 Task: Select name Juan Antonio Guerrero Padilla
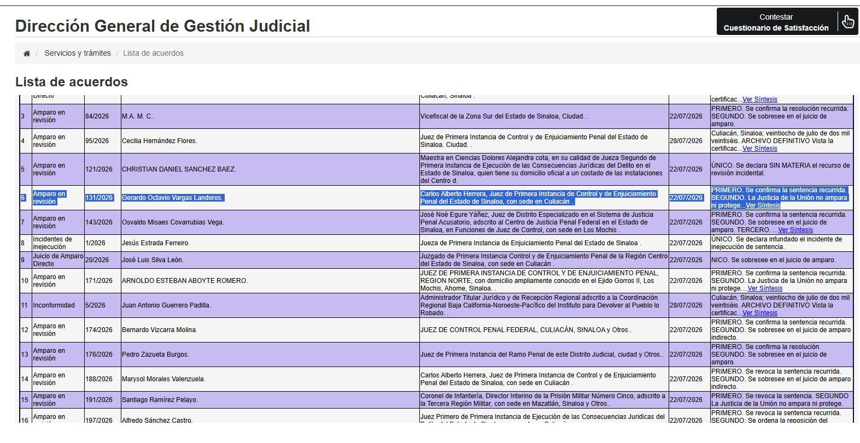tap(166, 305)
